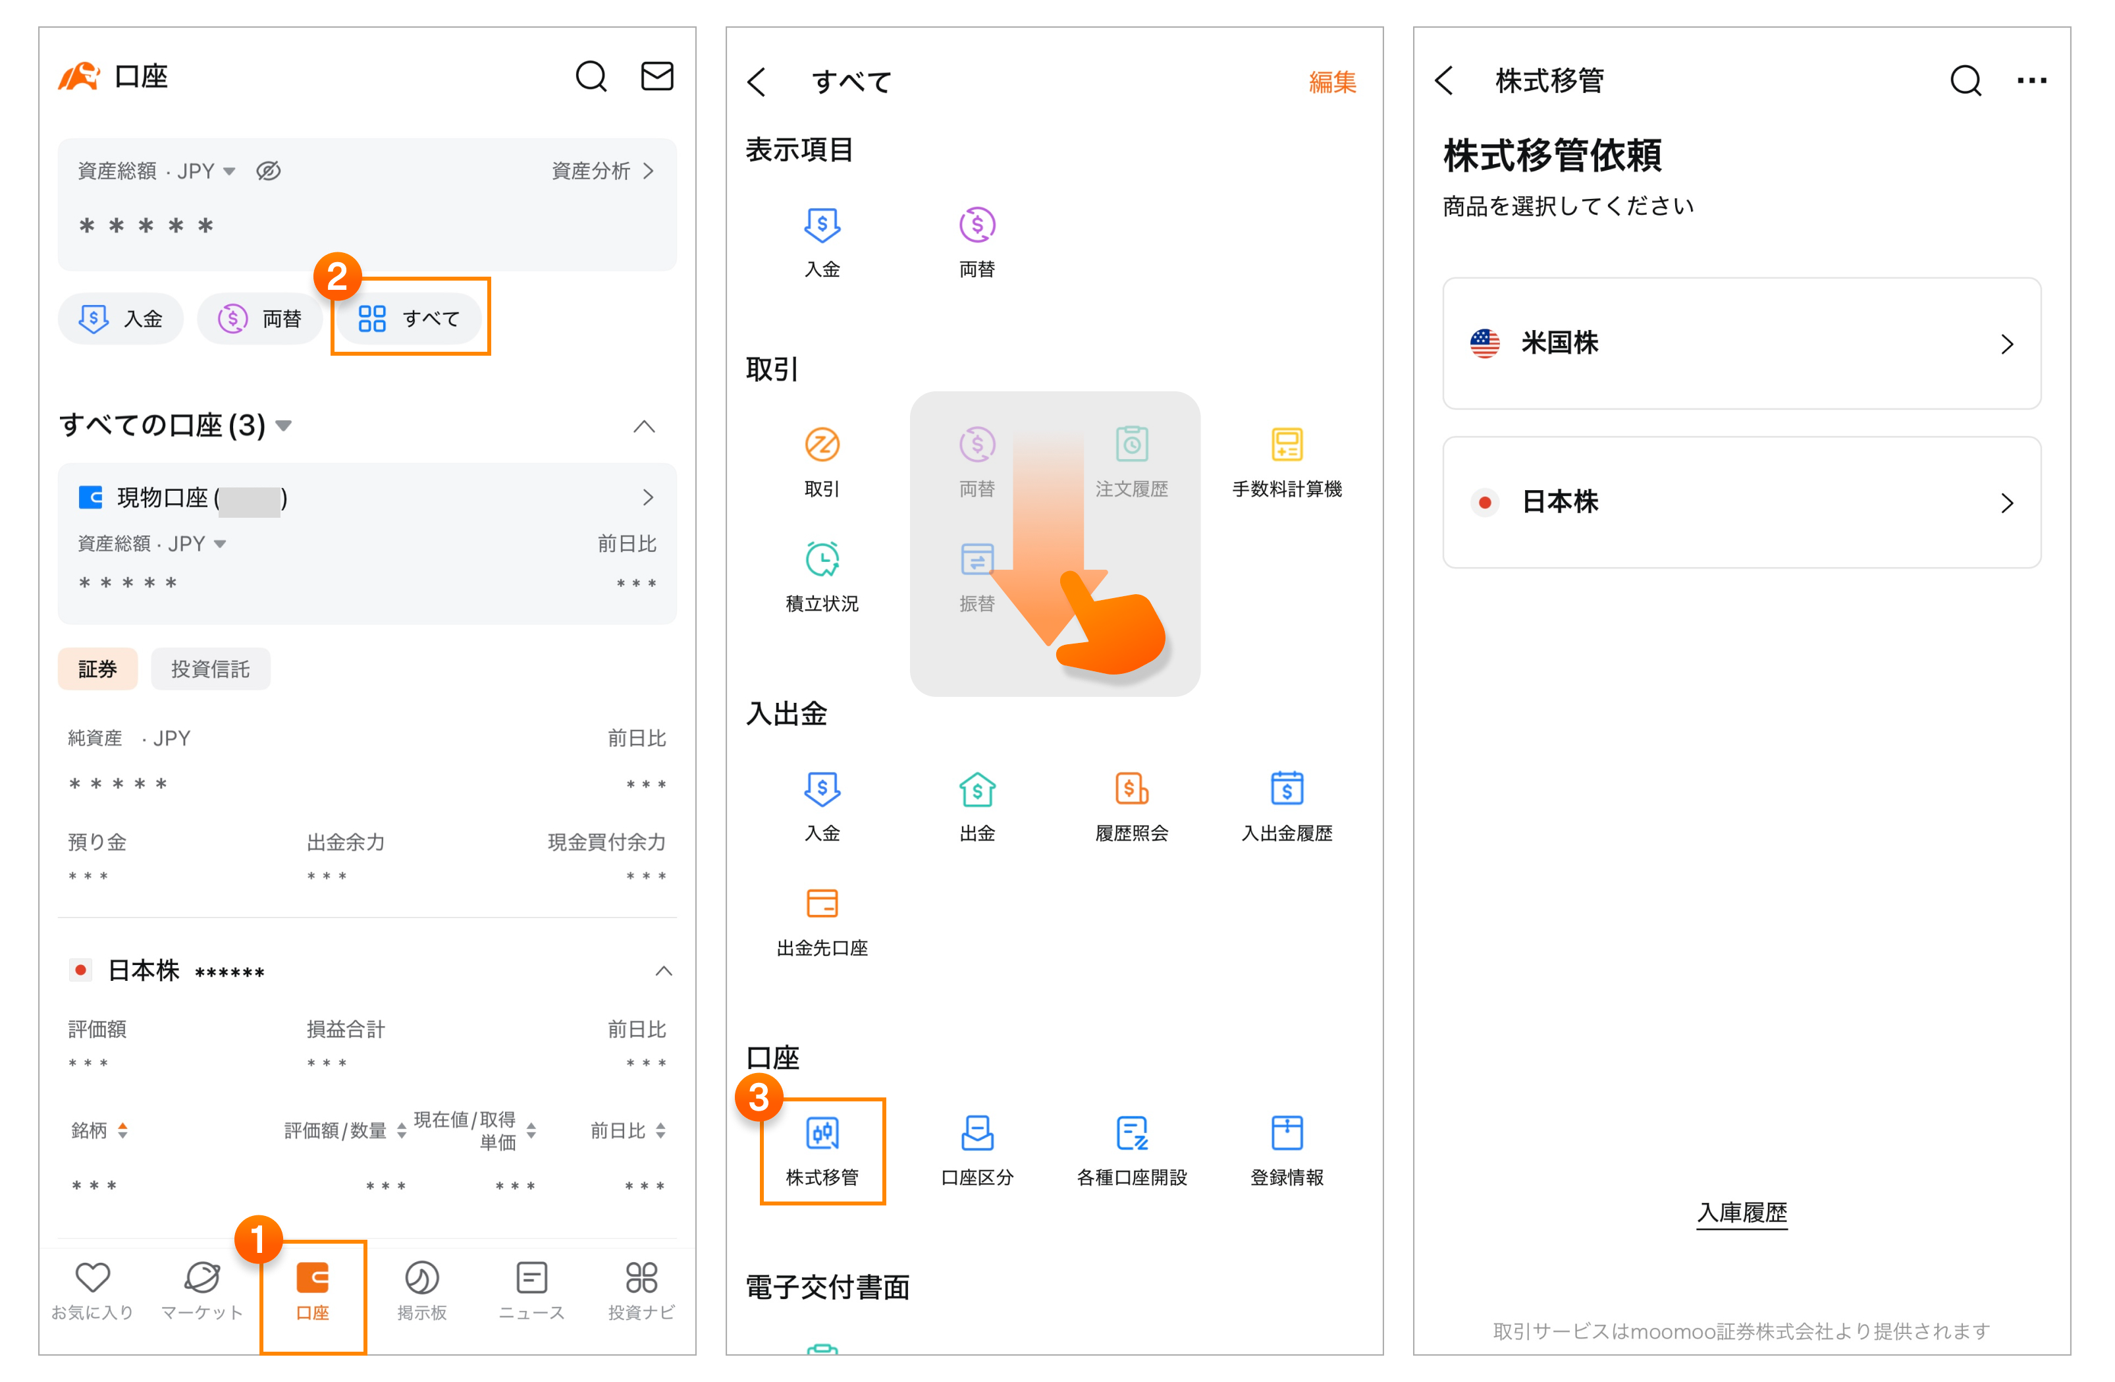Switch to the 投資信託 tab
The height and width of the screenshot is (1382, 2115).
point(210,669)
